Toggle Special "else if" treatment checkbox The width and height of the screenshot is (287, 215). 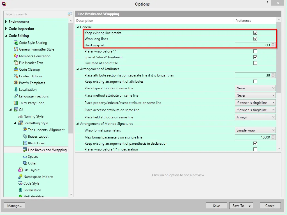[255, 57]
